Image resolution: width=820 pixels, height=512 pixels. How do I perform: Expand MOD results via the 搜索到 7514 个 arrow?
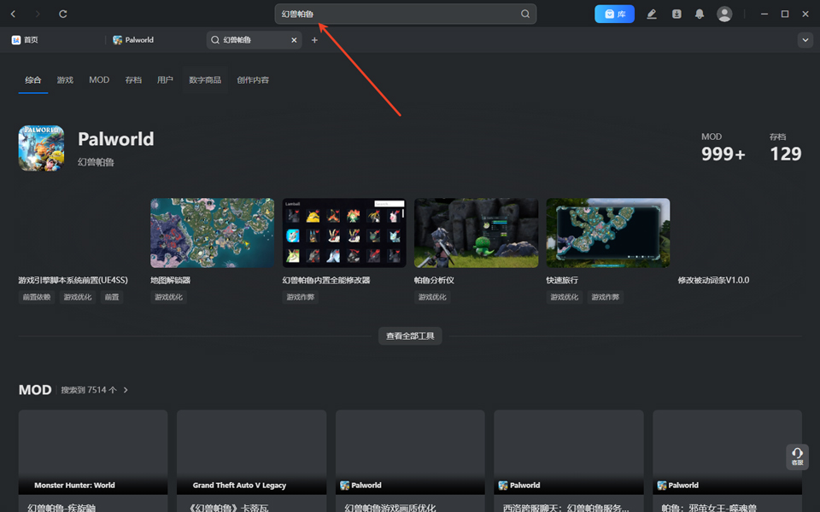point(126,390)
